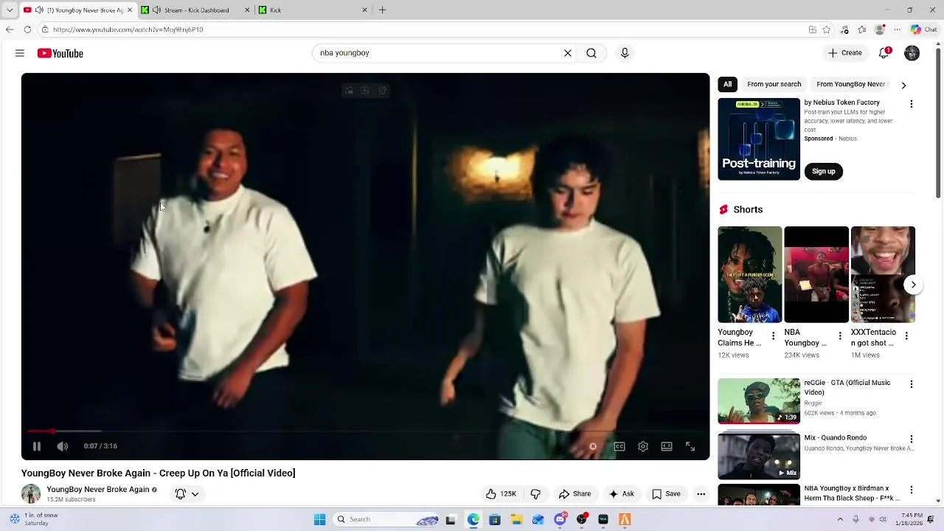The image size is (944, 531).
Task: Open the player settings gear
Action: pos(643,446)
